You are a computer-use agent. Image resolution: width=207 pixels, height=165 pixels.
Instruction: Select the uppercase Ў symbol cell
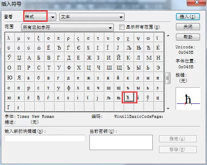tap(10, 57)
